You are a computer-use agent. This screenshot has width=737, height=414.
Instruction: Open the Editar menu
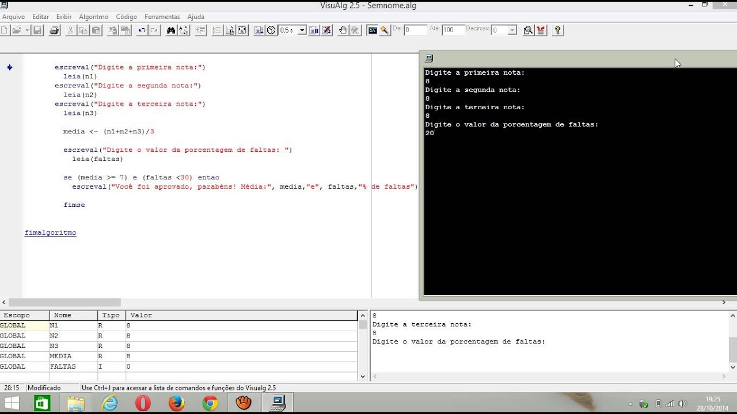[40, 17]
